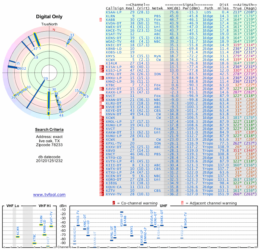Select the KNVA-DT callsign
The image size is (260, 250).
(x=113, y=114)
